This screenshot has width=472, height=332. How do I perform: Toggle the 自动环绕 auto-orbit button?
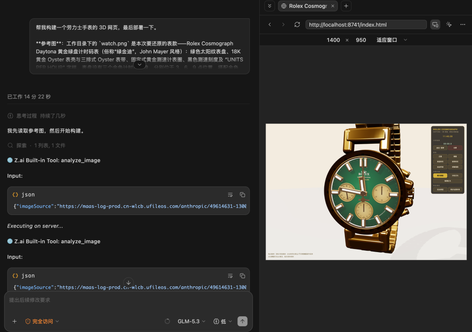tap(440, 167)
